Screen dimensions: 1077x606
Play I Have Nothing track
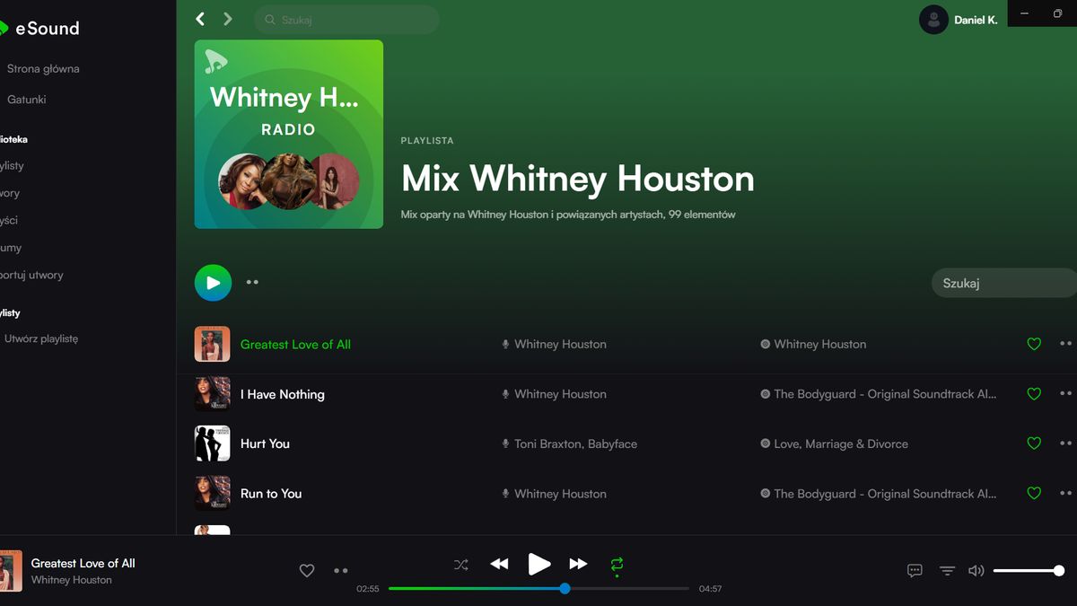tap(283, 394)
